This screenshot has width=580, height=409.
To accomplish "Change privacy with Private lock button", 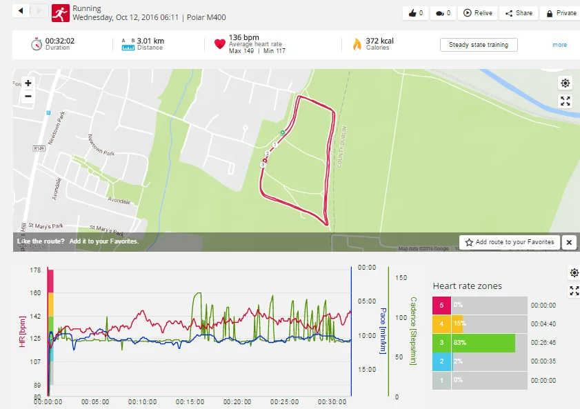I will (561, 13).
